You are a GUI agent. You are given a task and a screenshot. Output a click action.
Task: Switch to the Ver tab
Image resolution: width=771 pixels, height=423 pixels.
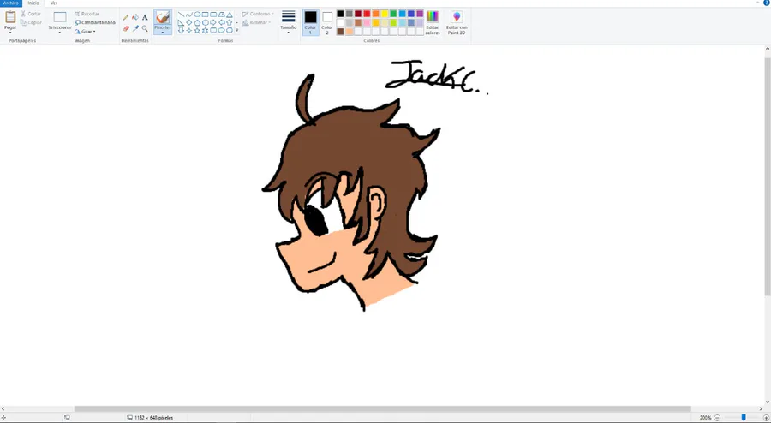pos(54,3)
